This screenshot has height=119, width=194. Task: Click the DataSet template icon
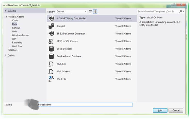[x=51, y=26]
